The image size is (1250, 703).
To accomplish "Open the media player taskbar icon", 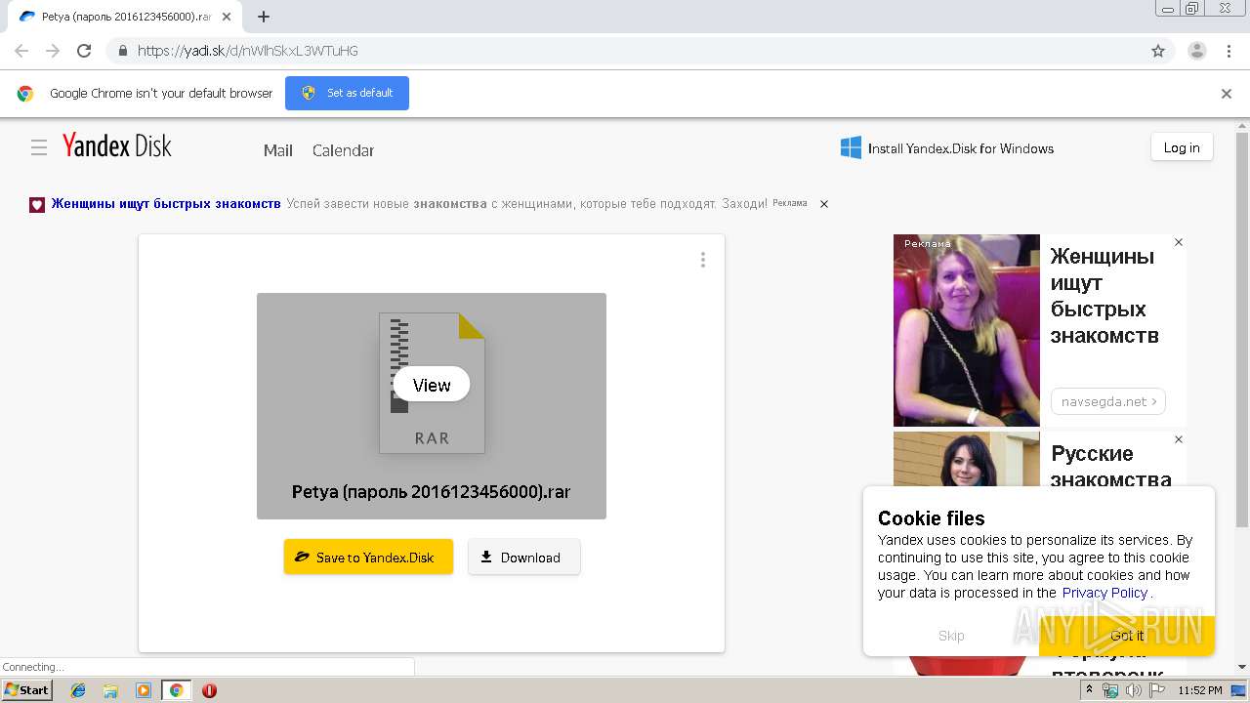I will (144, 690).
